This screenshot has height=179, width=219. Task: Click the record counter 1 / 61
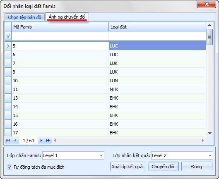coord(29,141)
